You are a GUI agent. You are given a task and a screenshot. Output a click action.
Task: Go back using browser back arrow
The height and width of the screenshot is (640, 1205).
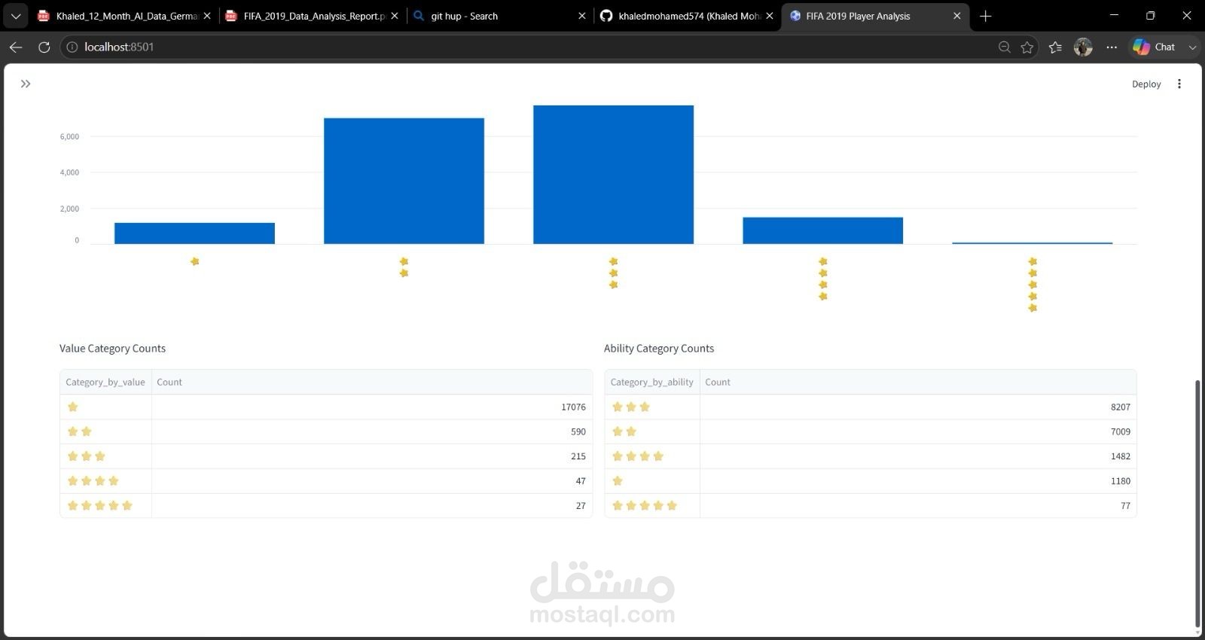(16, 47)
